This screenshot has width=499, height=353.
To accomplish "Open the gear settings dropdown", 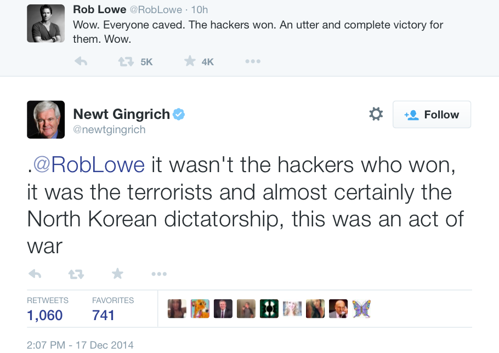I will (376, 114).
